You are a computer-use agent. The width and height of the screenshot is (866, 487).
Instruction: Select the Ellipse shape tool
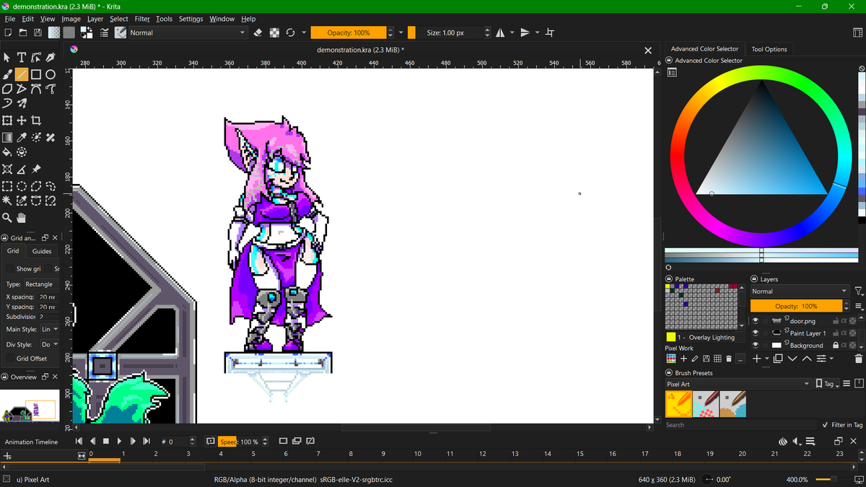click(51, 74)
